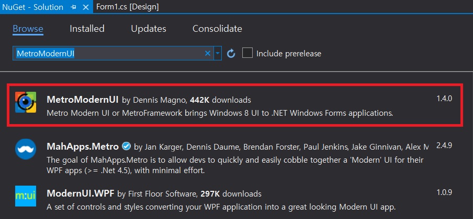
Task: Select the ModernUI.WPF package title
Action: coord(81,193)
